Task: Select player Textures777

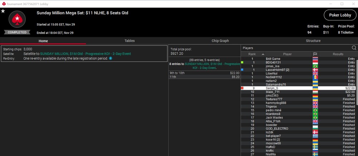Action: 274,99
